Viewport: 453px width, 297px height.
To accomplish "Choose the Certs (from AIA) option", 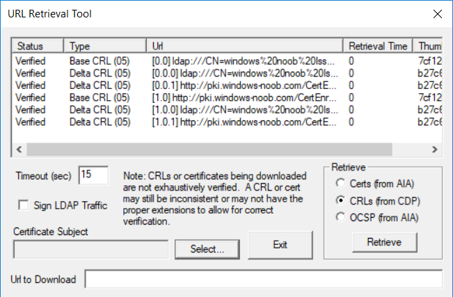I will click(x=341, y=183).
